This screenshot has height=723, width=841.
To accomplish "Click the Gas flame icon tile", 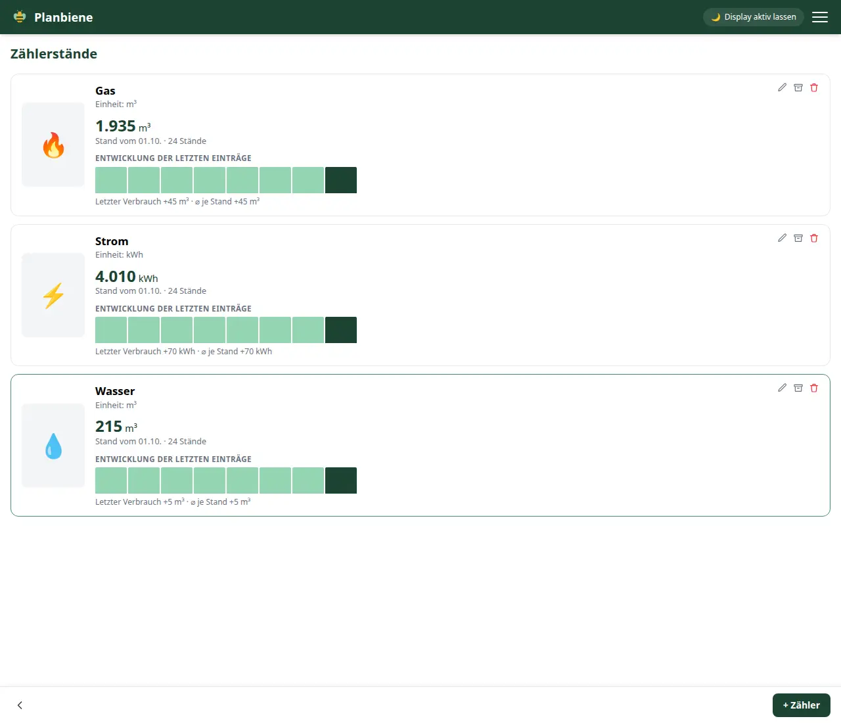I will [x=53, y=145].
